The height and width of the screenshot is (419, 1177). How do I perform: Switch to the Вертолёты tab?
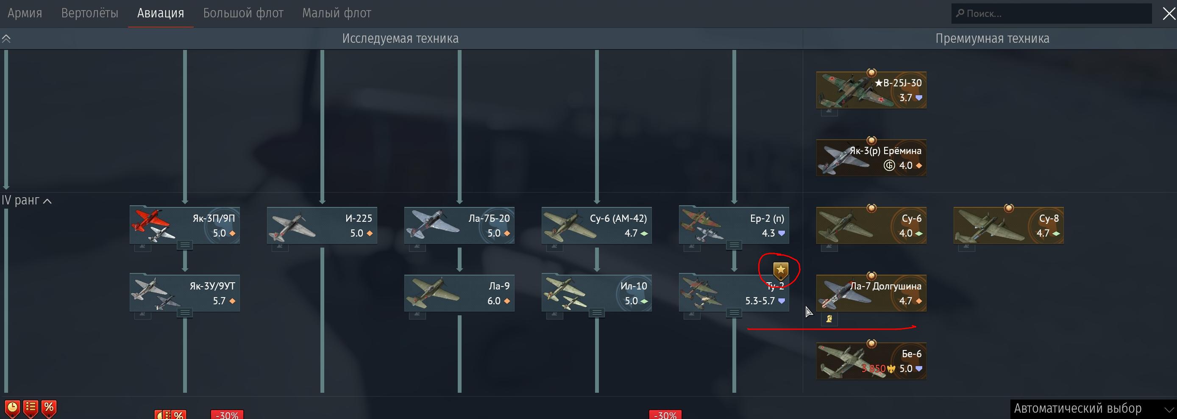[89, 13]
